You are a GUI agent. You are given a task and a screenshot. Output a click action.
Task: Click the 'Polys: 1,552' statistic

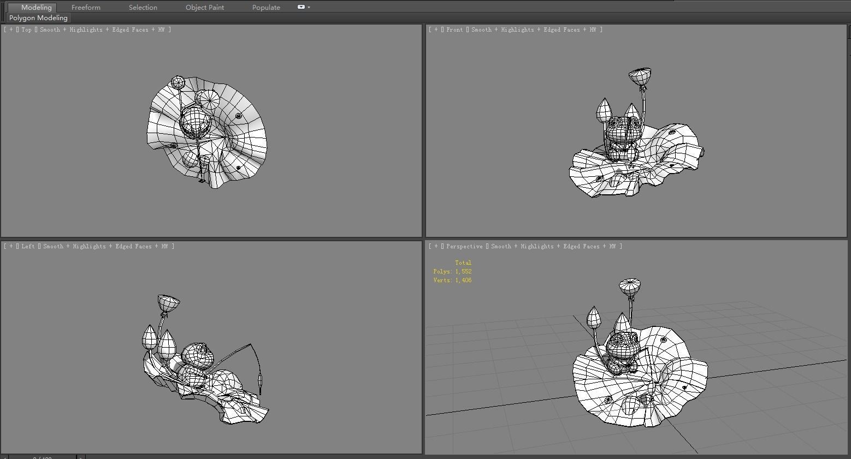coord(452,271)
